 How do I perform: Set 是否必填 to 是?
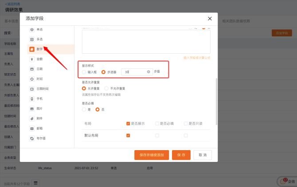coord(84,109)
